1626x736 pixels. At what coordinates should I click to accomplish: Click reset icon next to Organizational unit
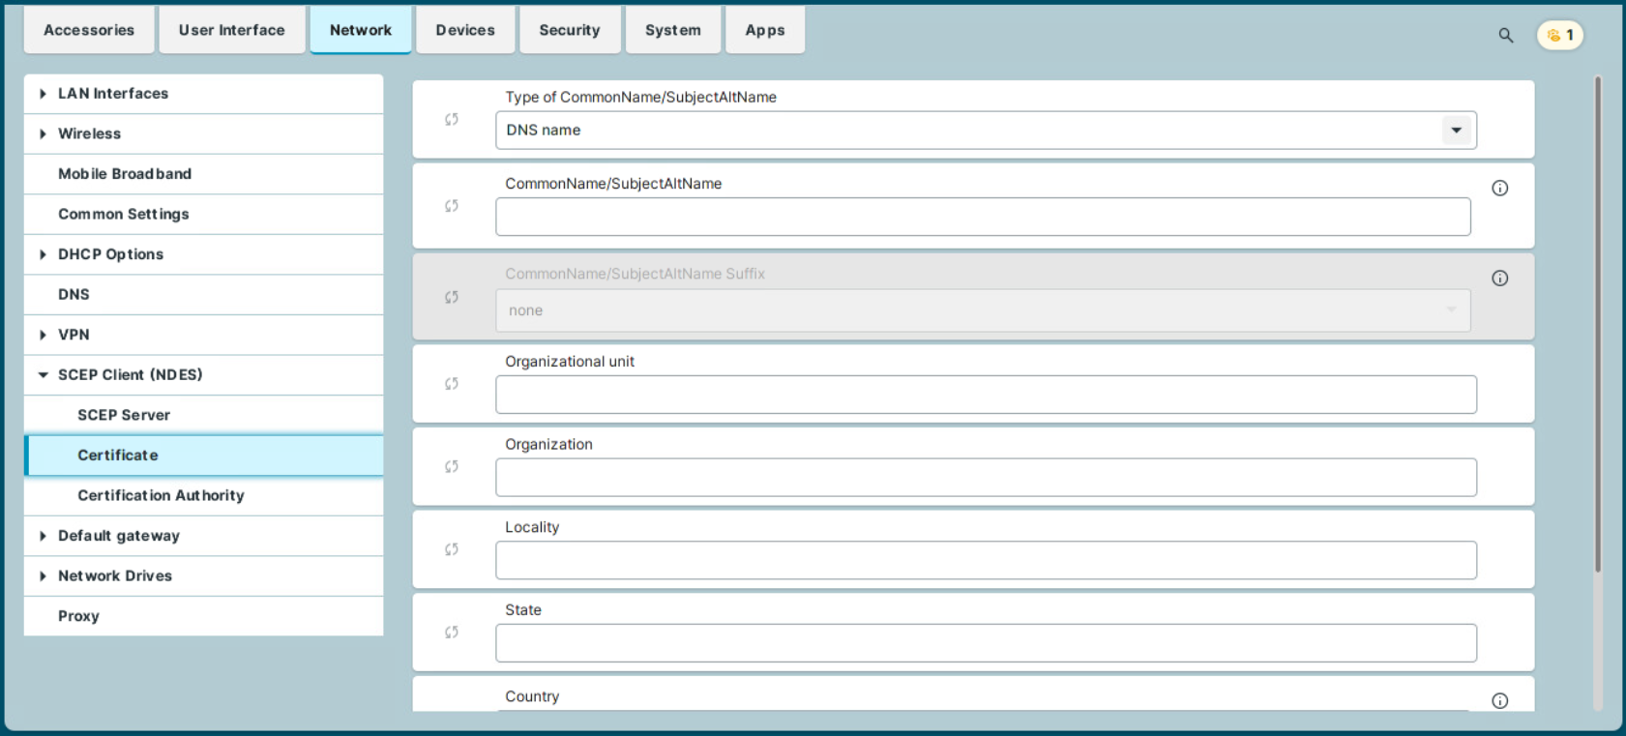point(452,384)
